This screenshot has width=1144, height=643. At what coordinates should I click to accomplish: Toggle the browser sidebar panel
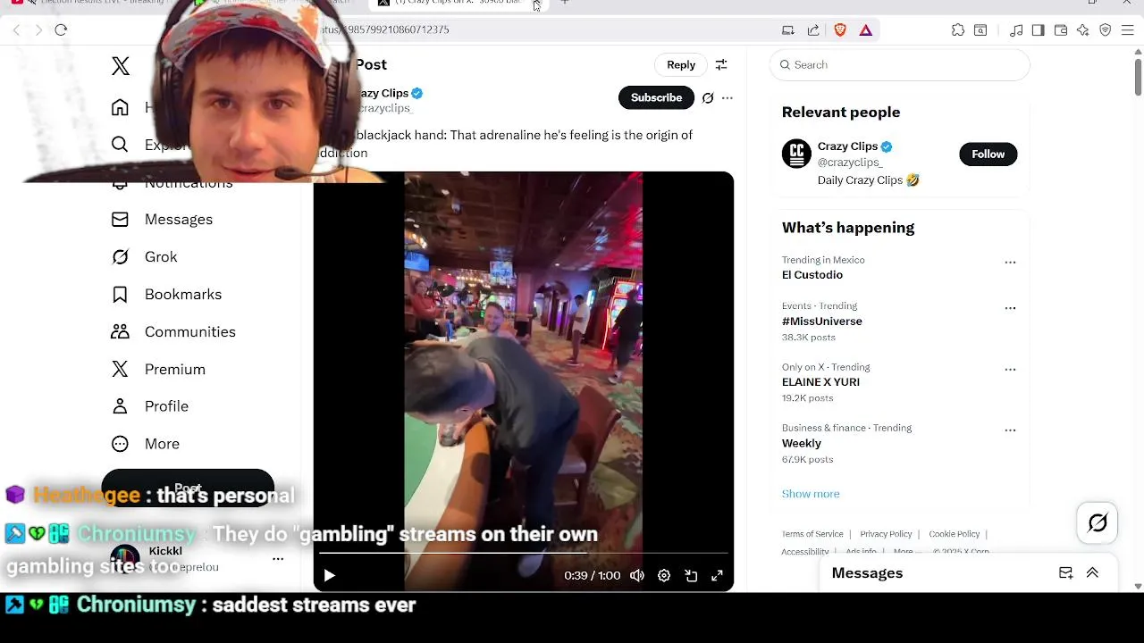1038,30
